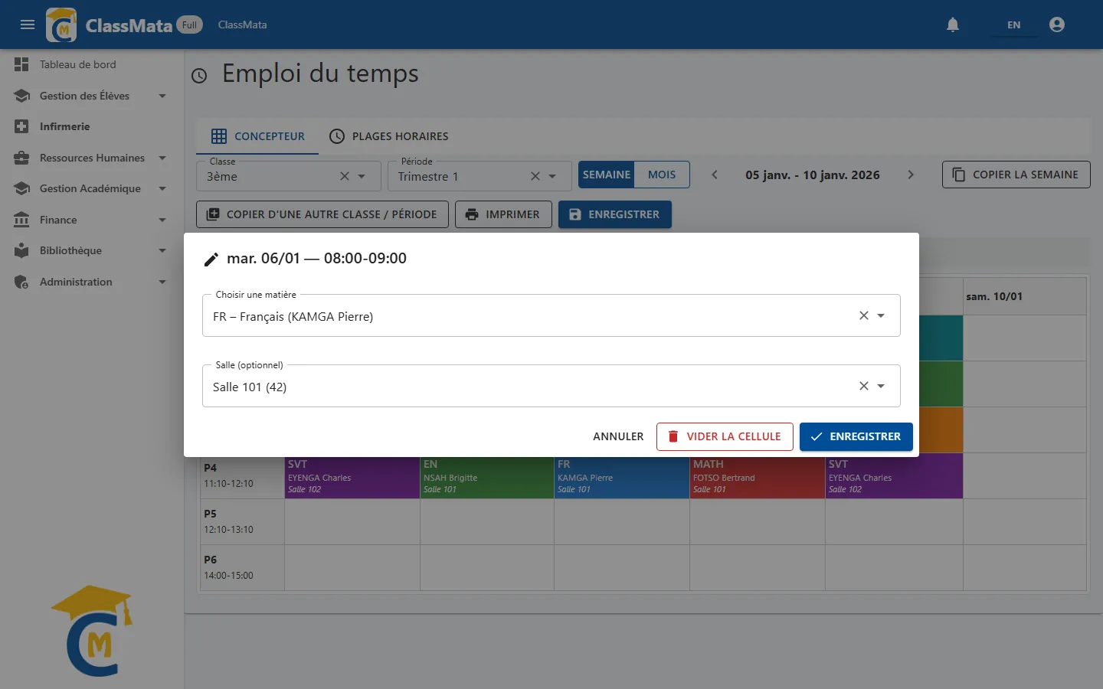1103x689 pixels.
Task: Expand Administration menu
Action: point(92,282)
